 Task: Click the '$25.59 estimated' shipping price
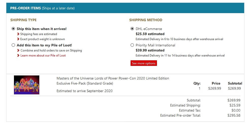tap(150, 34)
